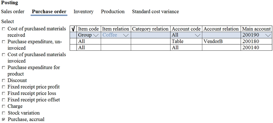Switch to the Sales order tab

tap(13, 12)
